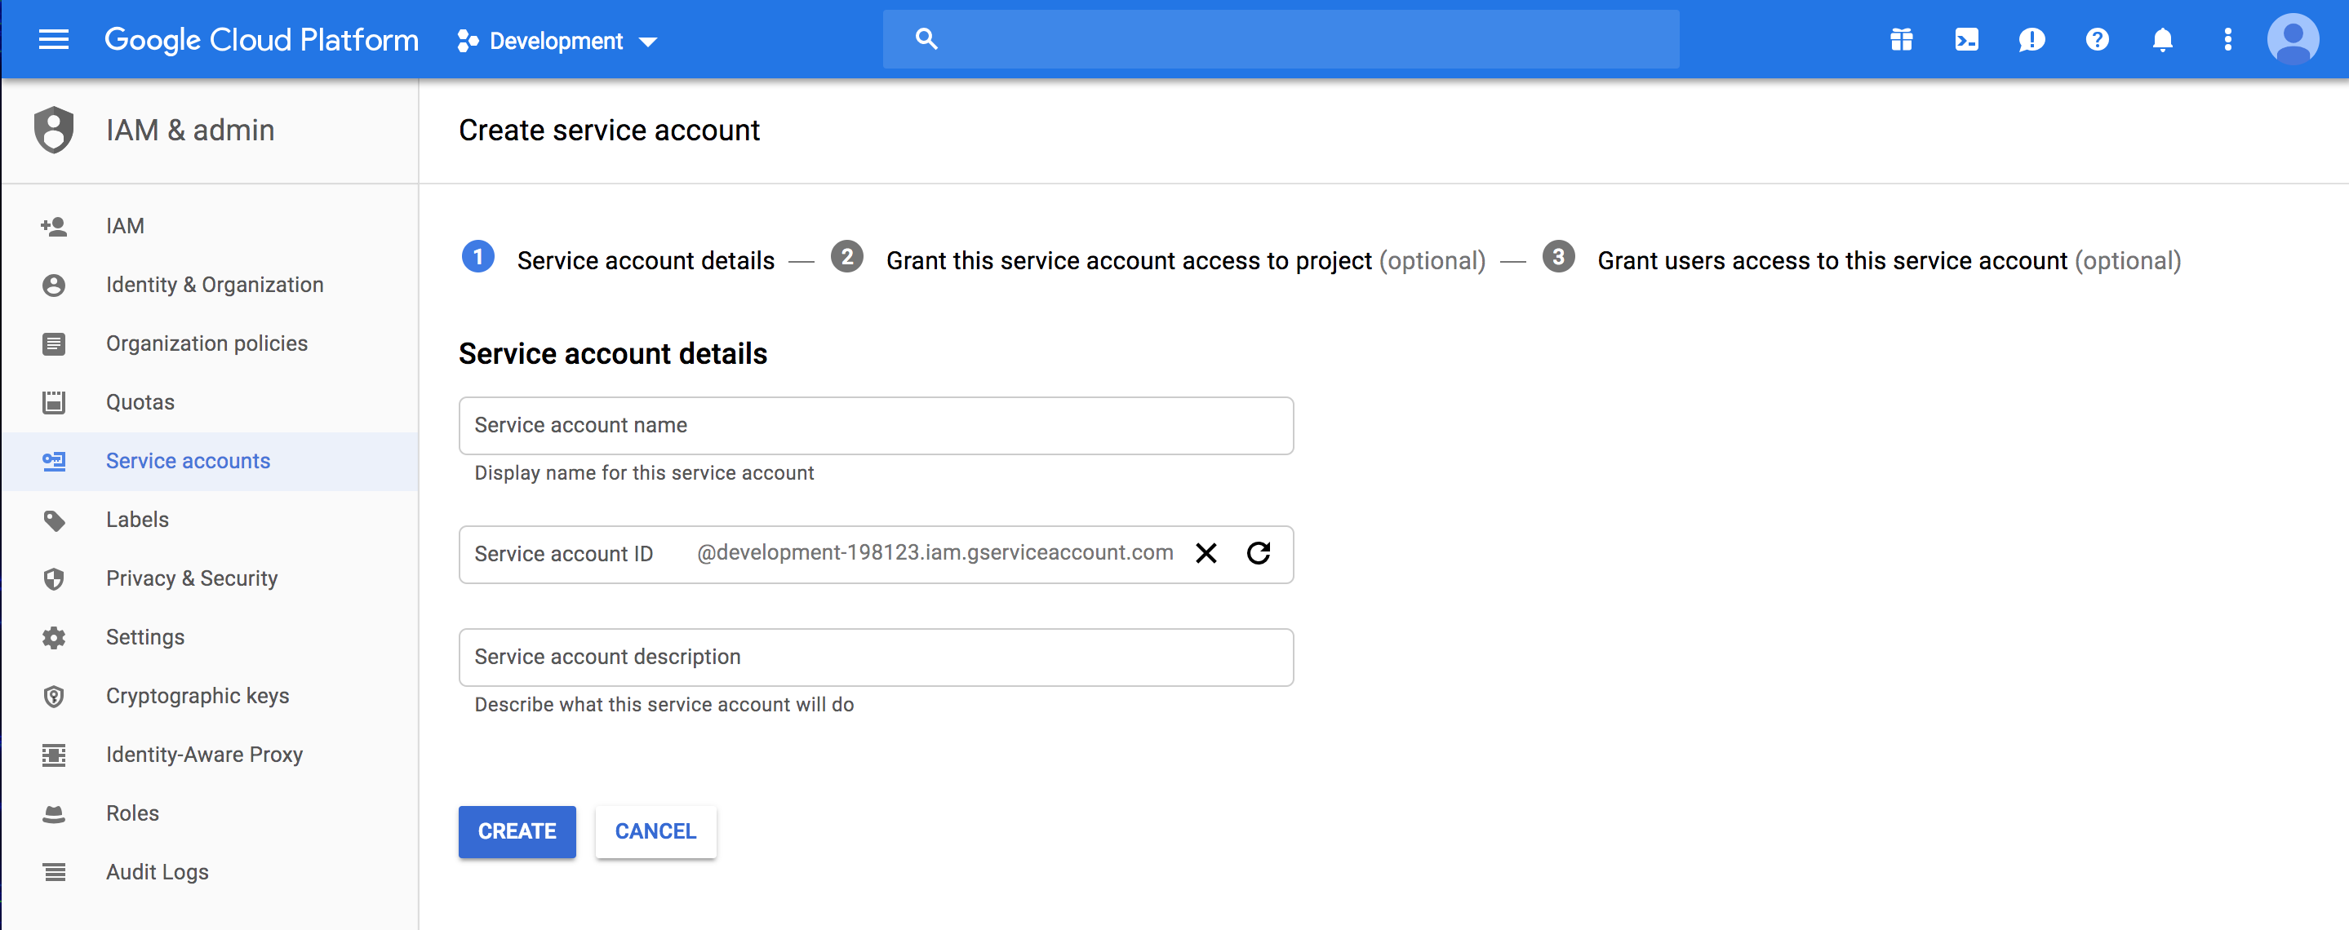The width and height of the screenshot is (2349, 930).
Task: Click the Roles hat icon
Action: click(x=54, y=813)
